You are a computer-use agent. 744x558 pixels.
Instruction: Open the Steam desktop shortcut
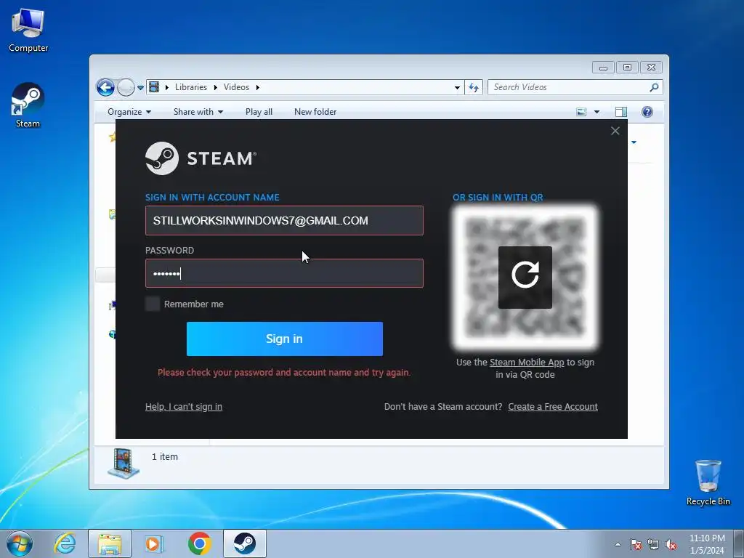pyautogui.click(x=28, y=105)
